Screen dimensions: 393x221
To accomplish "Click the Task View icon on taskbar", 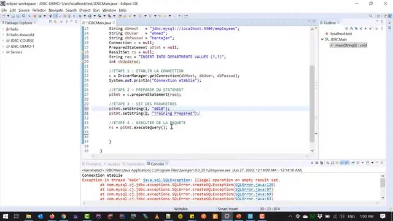I will [17, 216].
